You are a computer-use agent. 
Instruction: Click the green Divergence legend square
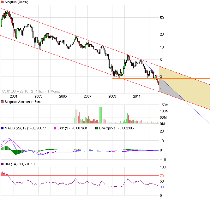pyautogui.click(x=97, y=128)
